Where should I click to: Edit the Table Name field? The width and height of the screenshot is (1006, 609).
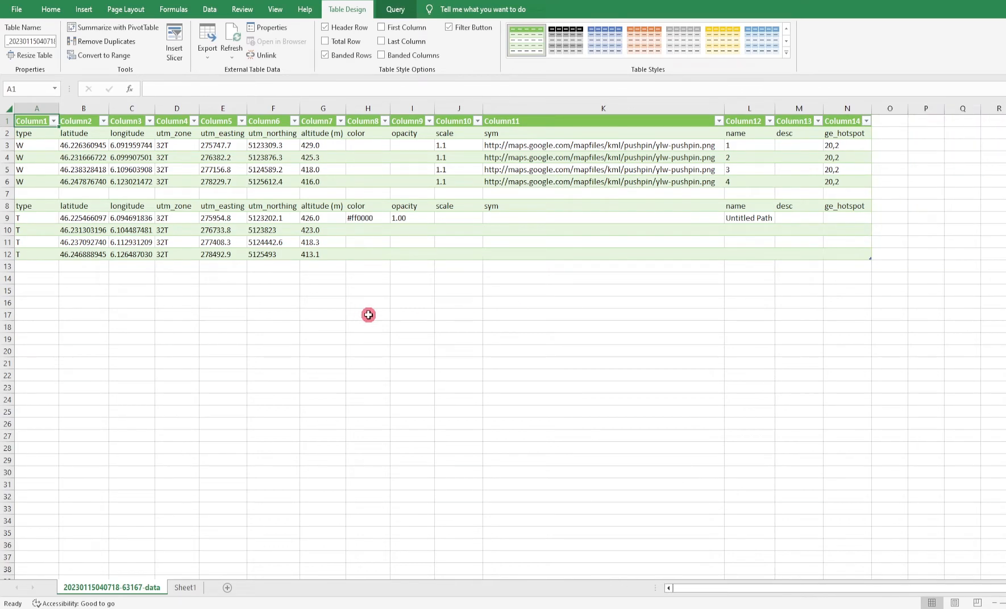[30, 41]
